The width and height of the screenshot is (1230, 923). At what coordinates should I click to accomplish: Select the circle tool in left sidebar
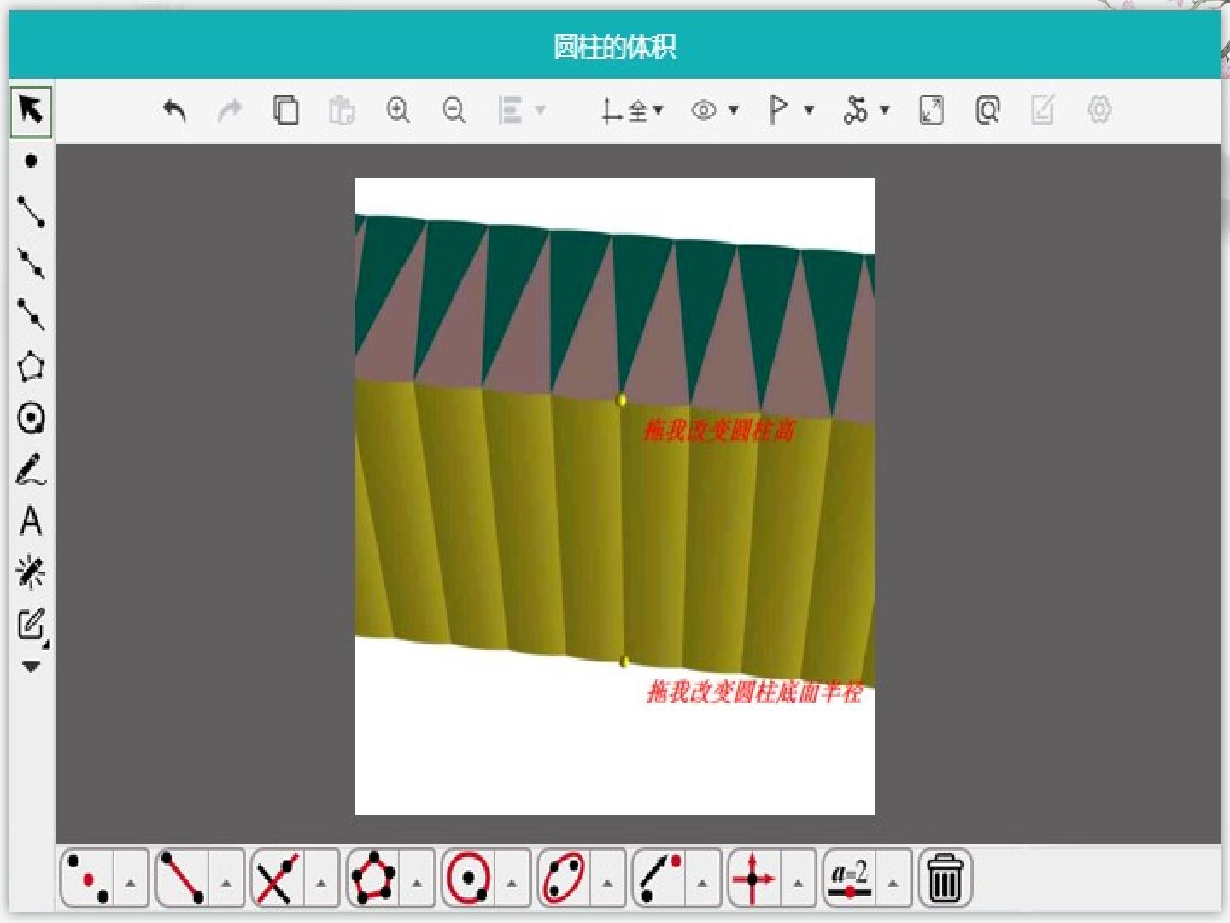(x=31, y=418)
